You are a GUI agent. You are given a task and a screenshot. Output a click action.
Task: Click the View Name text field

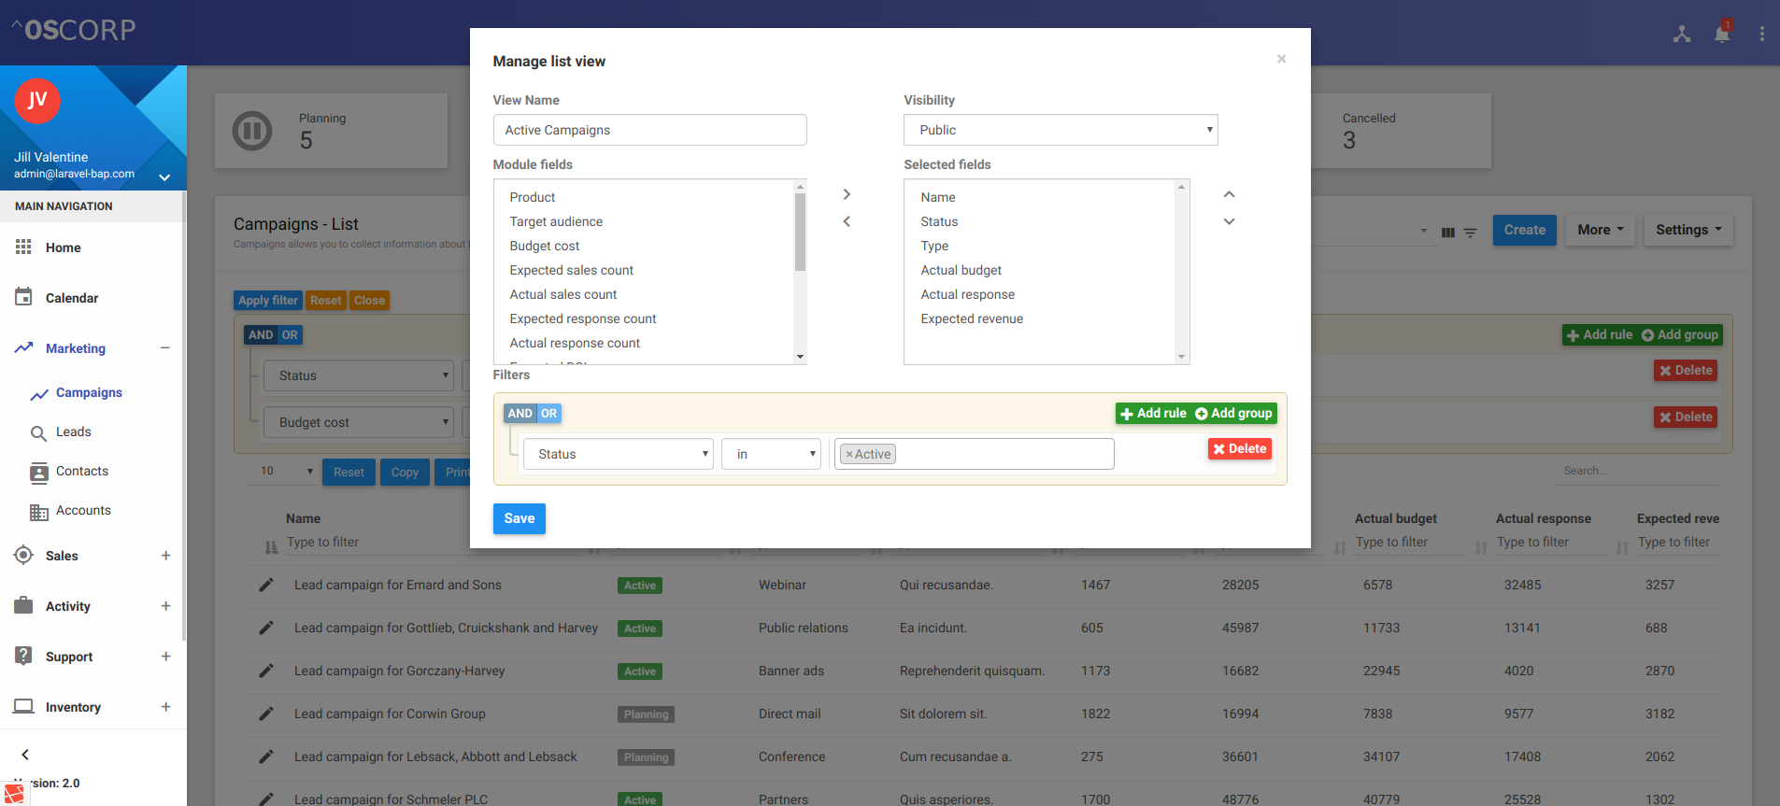649,130
